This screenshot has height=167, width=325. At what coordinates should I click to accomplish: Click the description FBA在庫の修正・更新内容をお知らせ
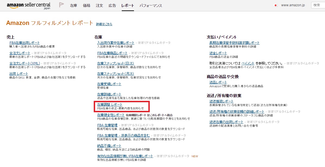[120, 108]
